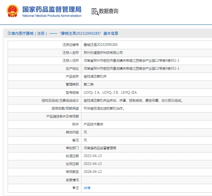Viewport: 212px width, 196px height.
Task: Click the 有效期至 label
Action: tap(72, 172)
